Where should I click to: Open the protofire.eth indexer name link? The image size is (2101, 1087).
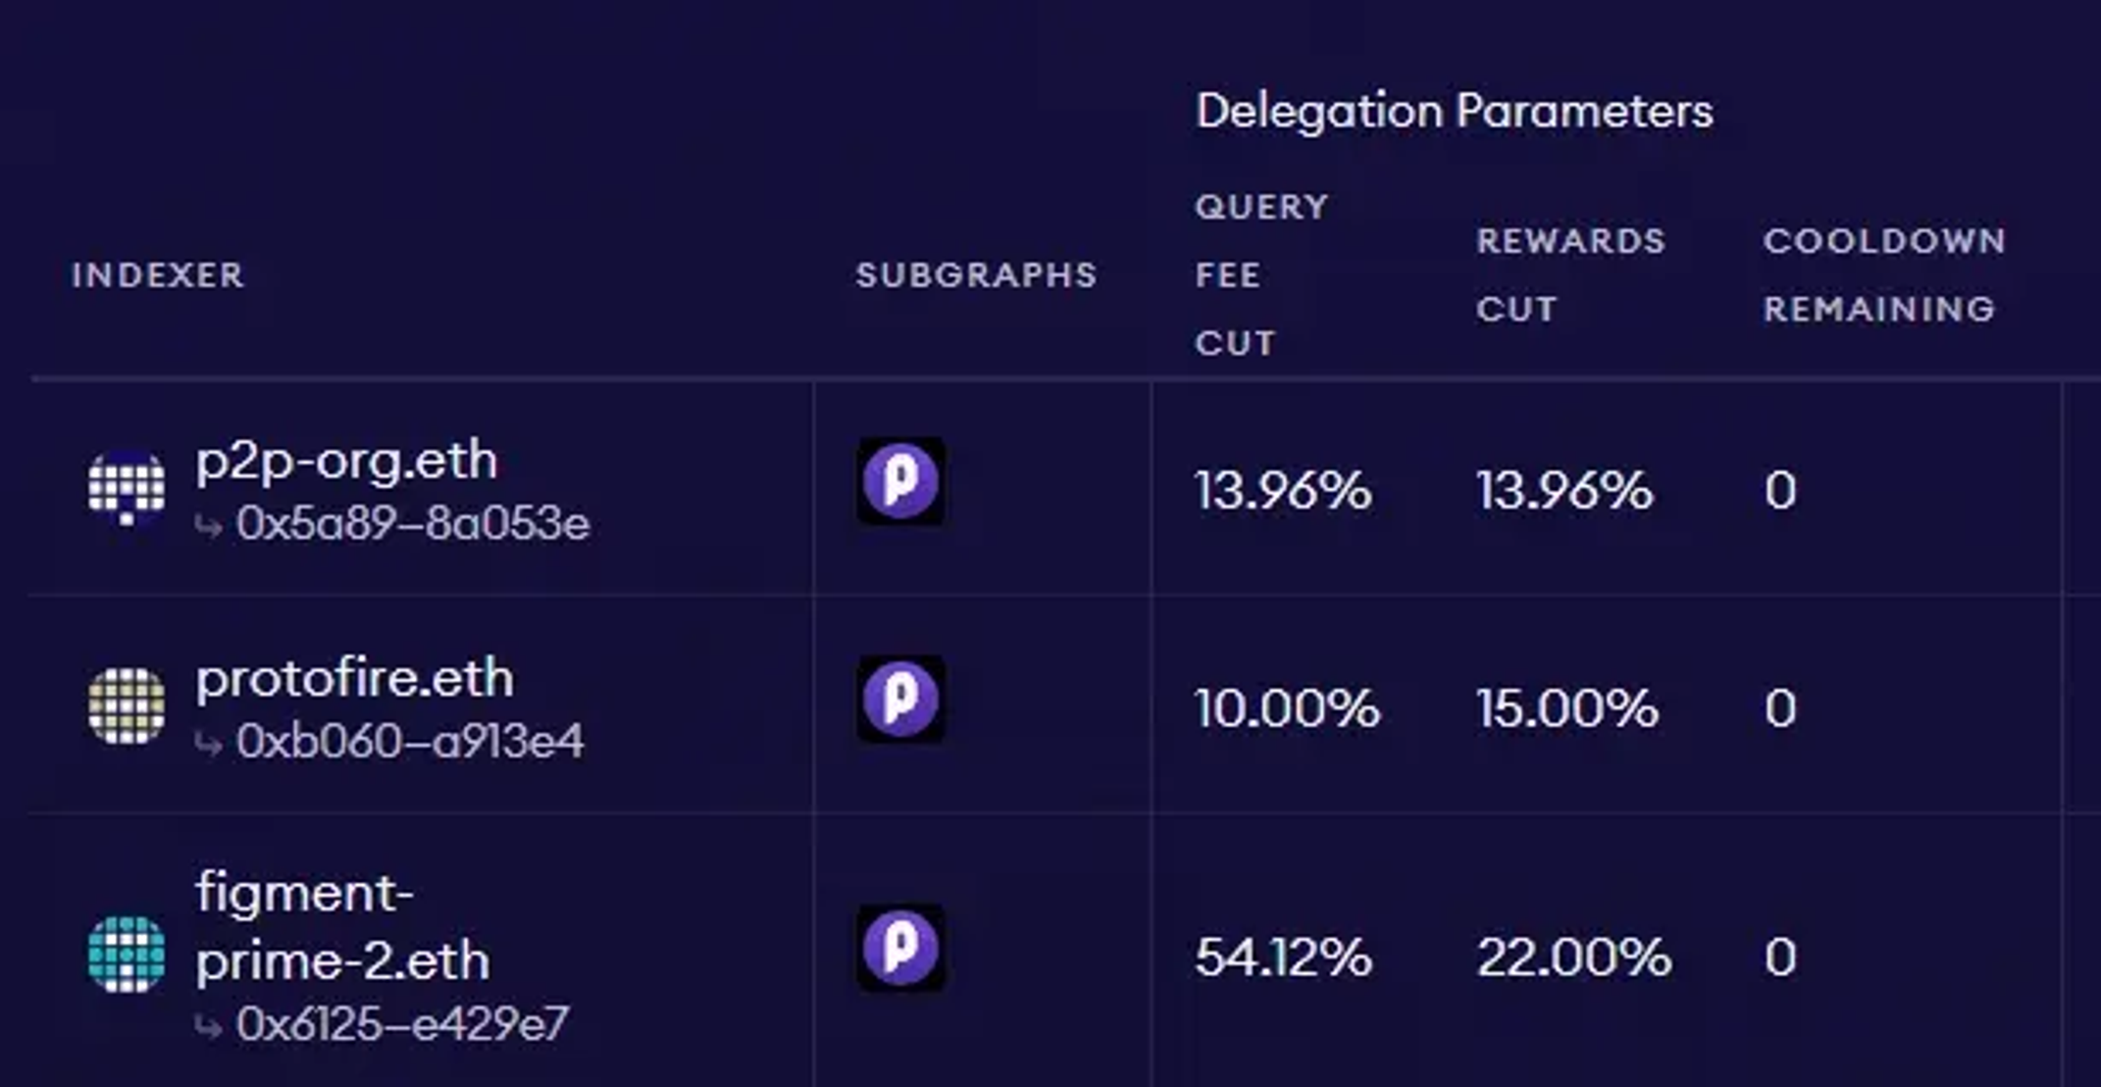[354, 678]
